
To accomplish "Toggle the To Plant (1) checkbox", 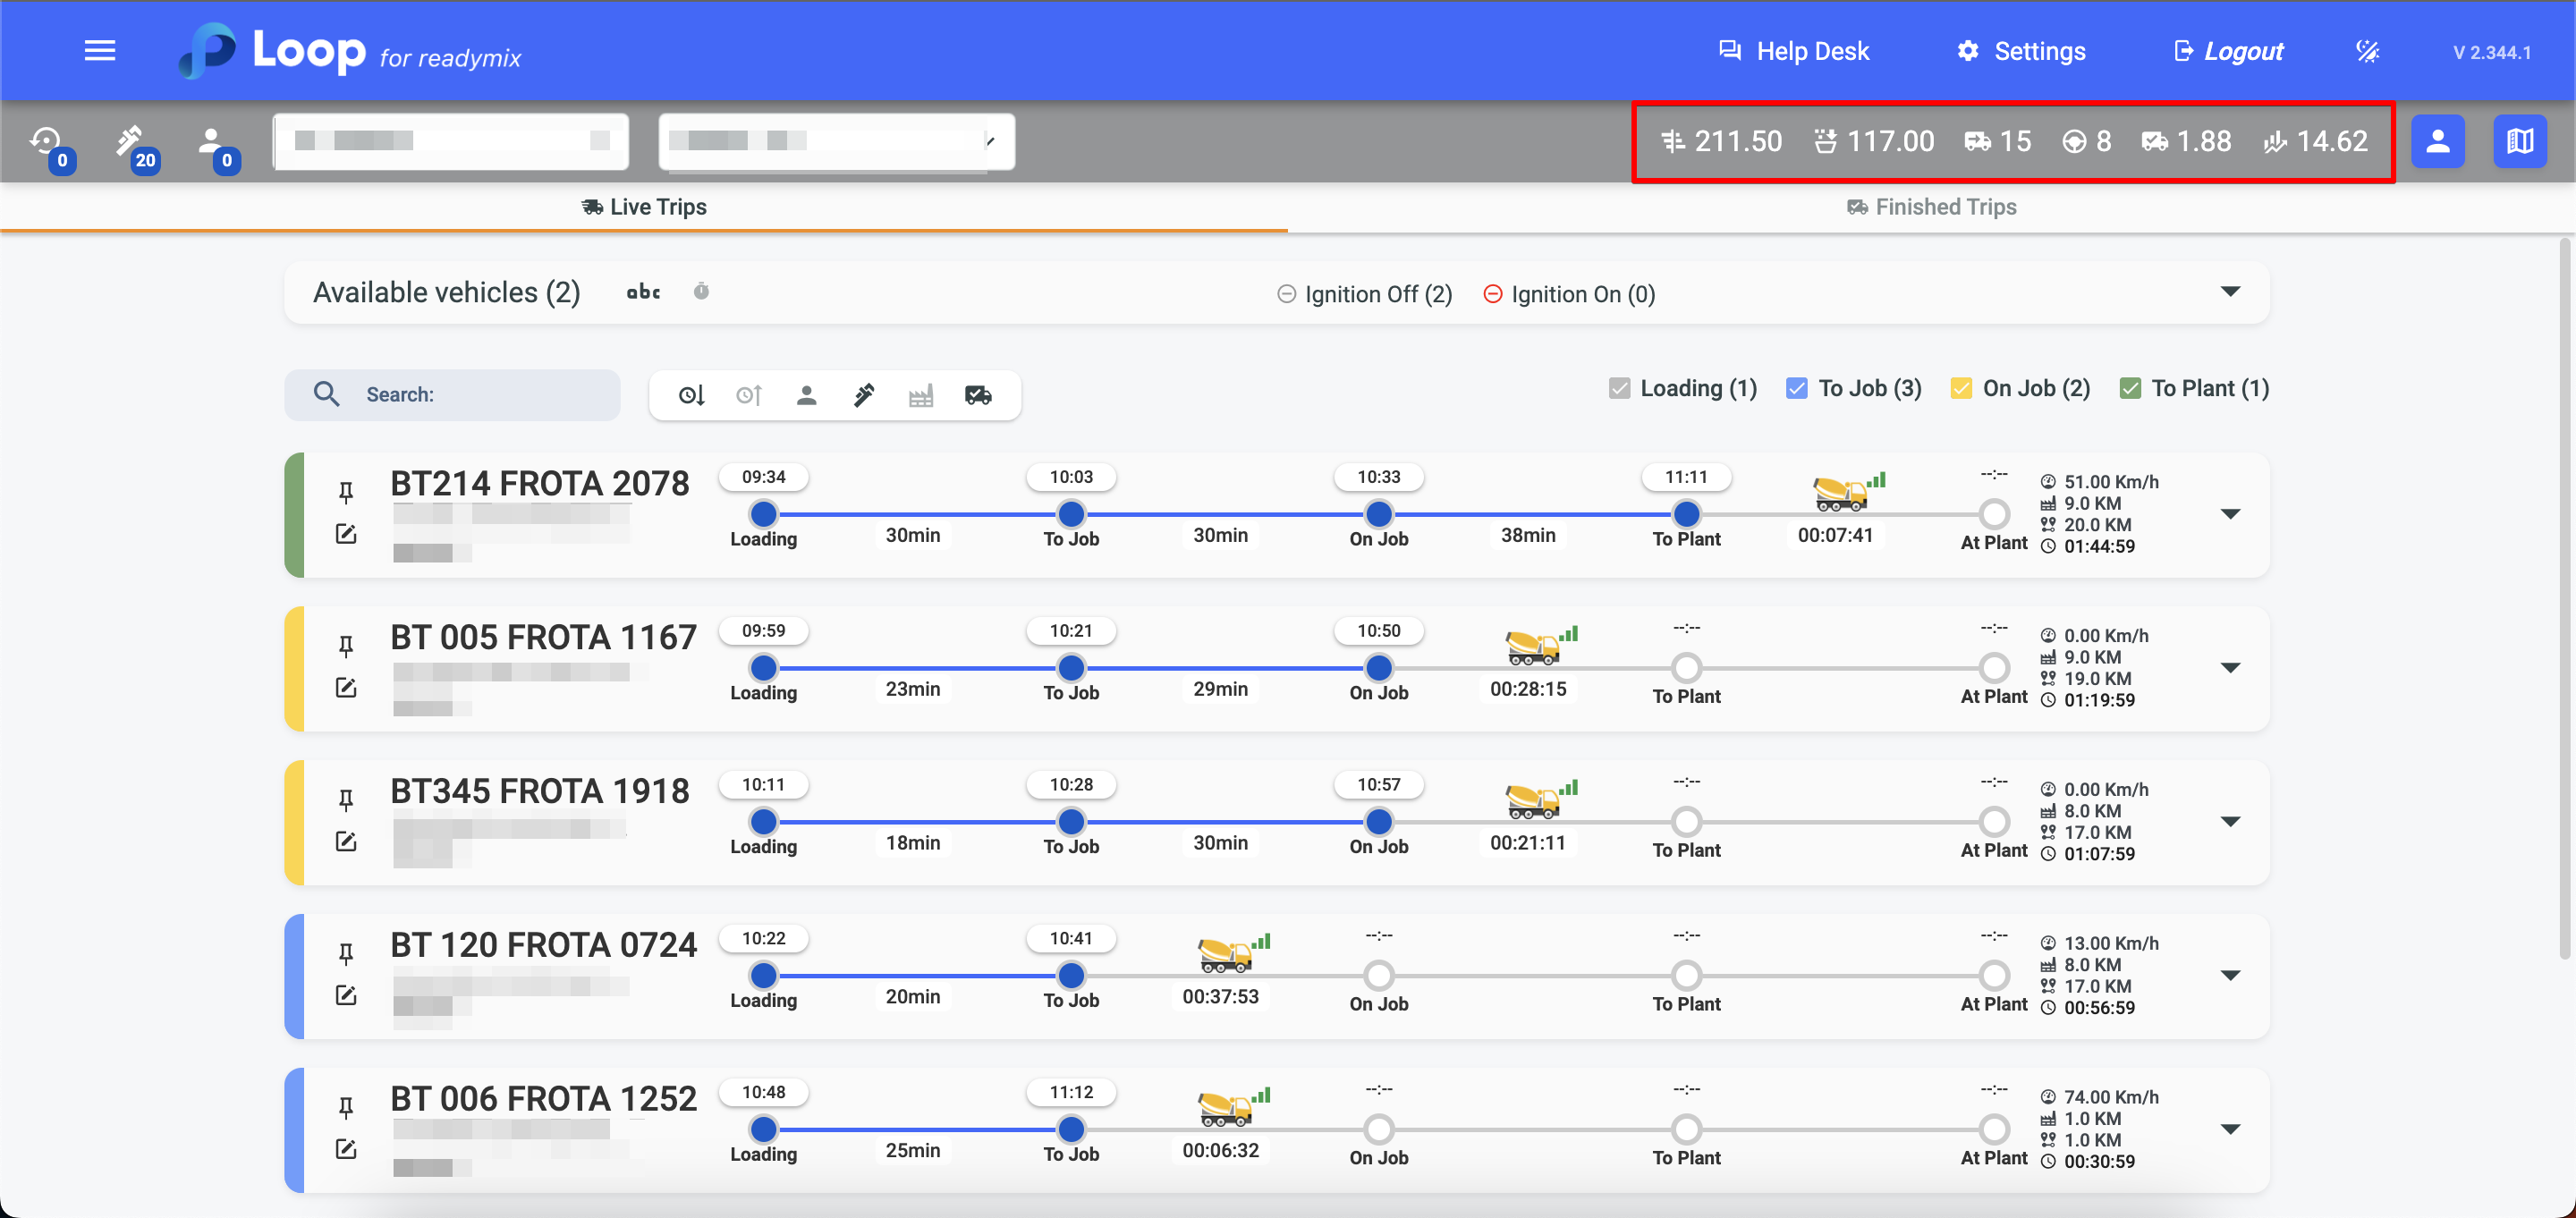I will 2130,388.
